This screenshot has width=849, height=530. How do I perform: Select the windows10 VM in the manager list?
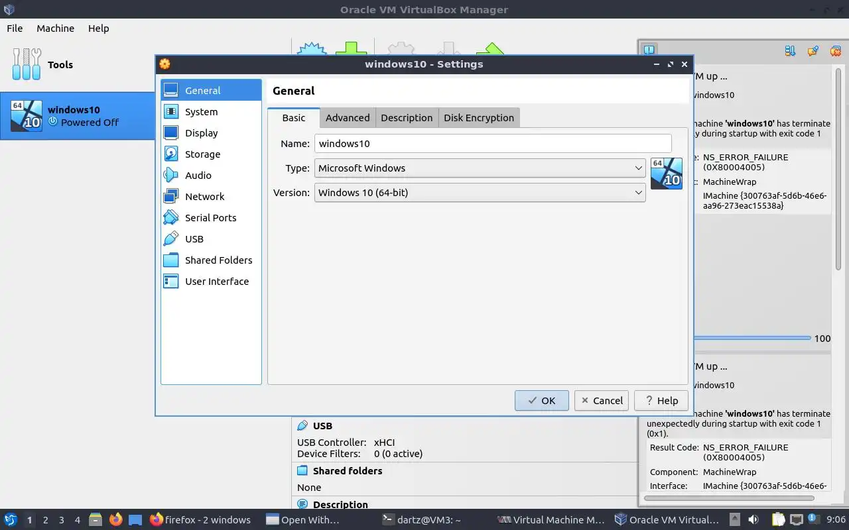78,116
